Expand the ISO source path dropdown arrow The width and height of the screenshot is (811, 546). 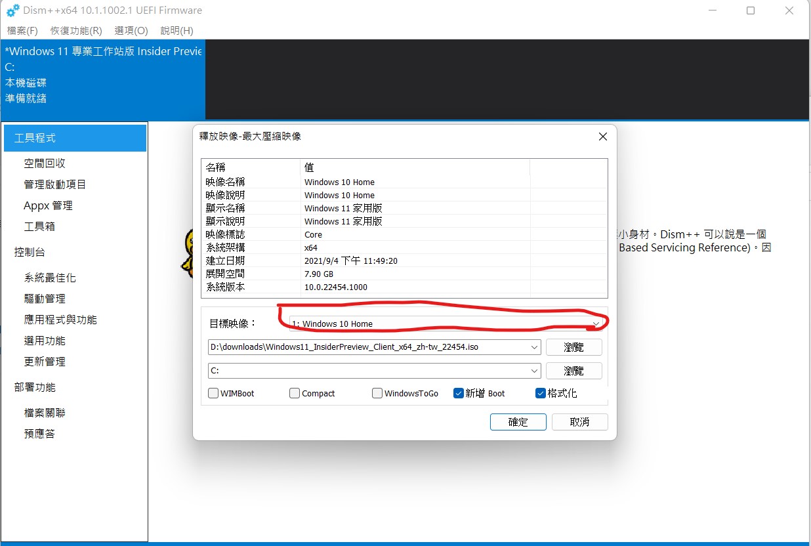[x=535, y=346]
